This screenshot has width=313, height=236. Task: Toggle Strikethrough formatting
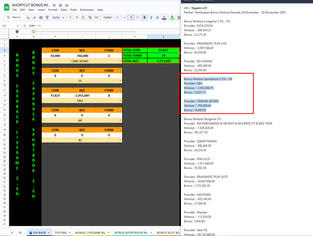point(158,18)
